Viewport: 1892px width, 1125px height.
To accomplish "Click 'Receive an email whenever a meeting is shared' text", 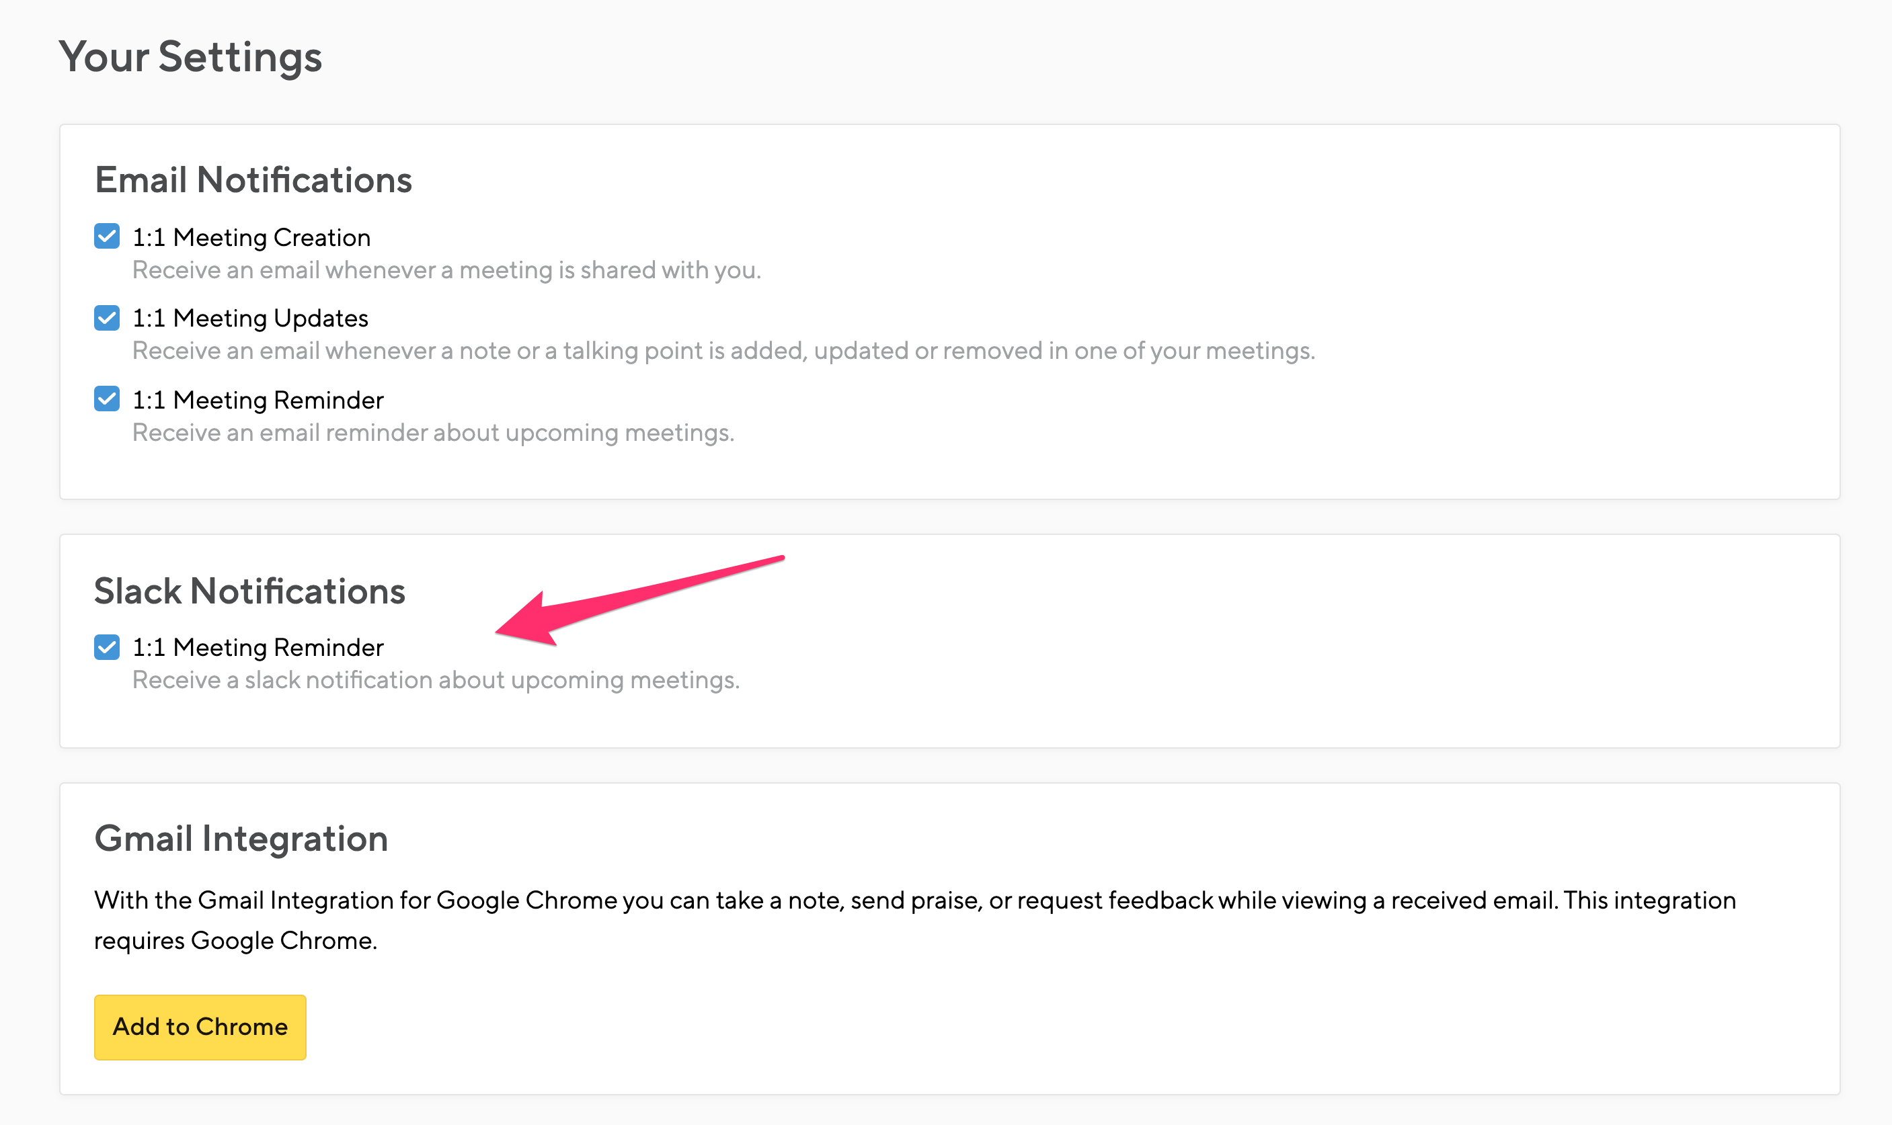I will coord(446,271).
